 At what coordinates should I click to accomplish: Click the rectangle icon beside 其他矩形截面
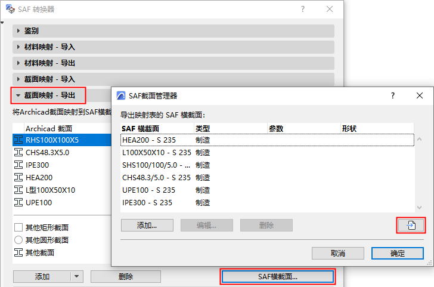[18, 227]
